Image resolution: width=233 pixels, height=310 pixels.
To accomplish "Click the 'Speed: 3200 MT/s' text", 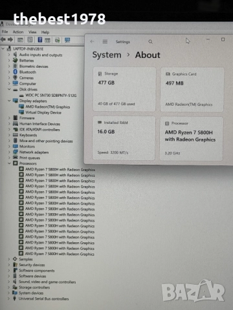I will click(x=113, y=152).
